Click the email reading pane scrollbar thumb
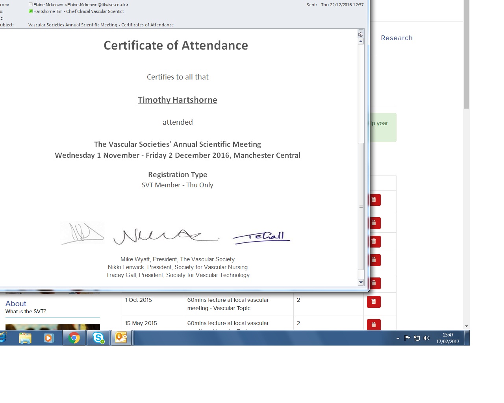 click(361, 206)
